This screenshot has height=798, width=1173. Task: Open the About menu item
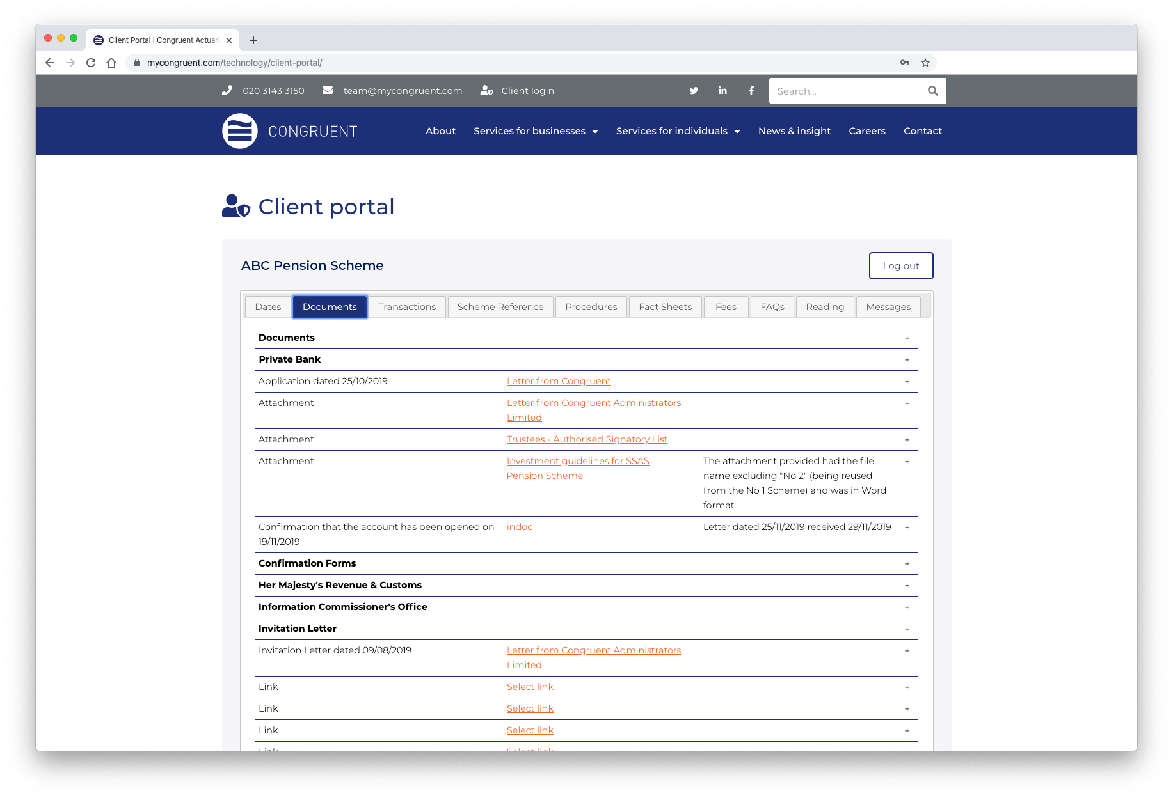440,131
